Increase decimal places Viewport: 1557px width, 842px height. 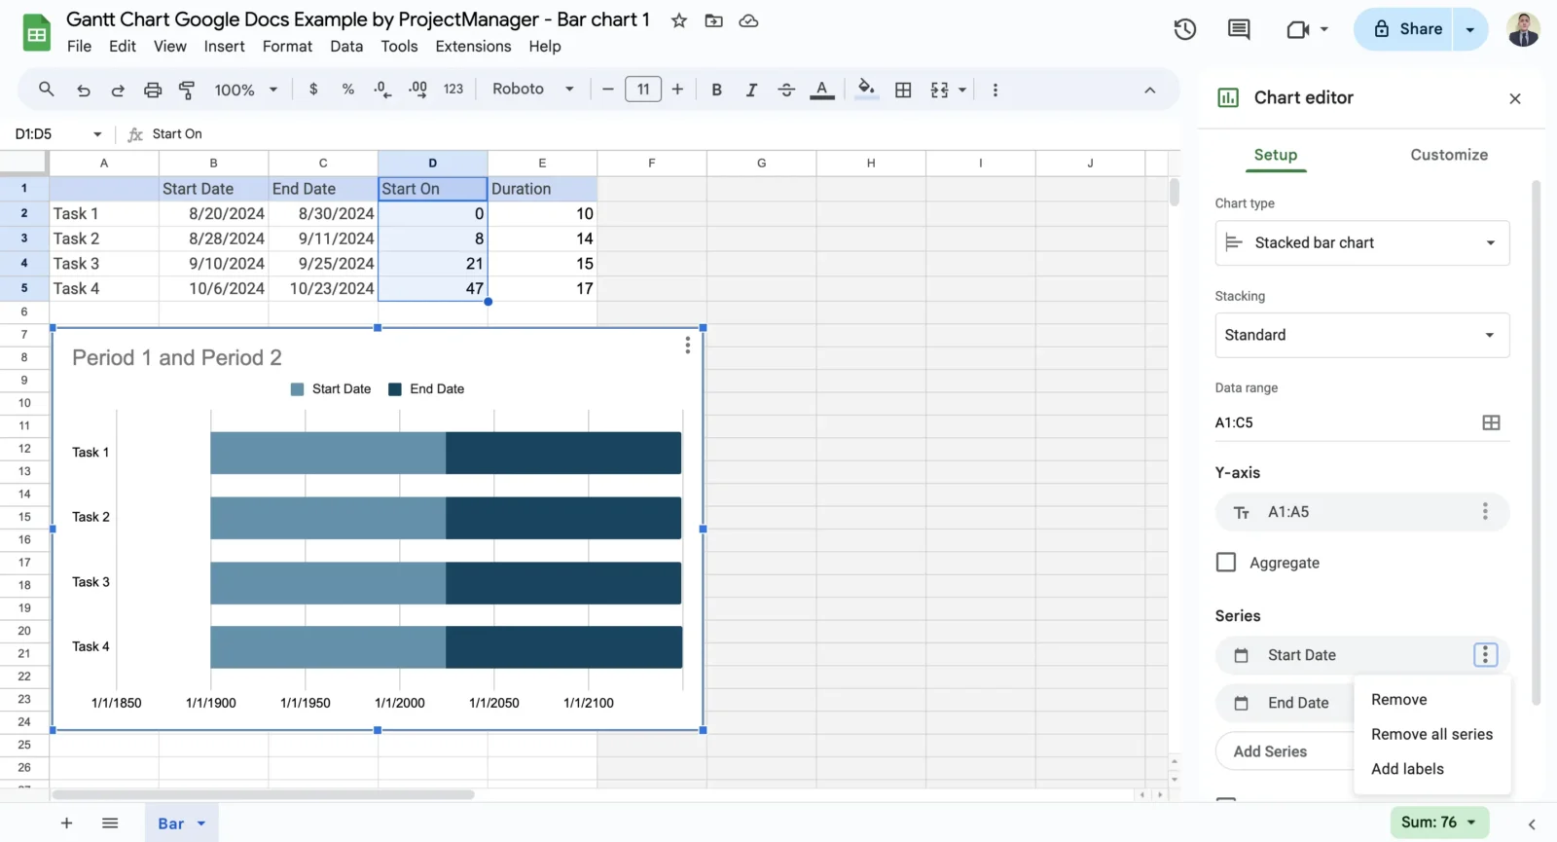pyautogui.click(x=417, y=90)
